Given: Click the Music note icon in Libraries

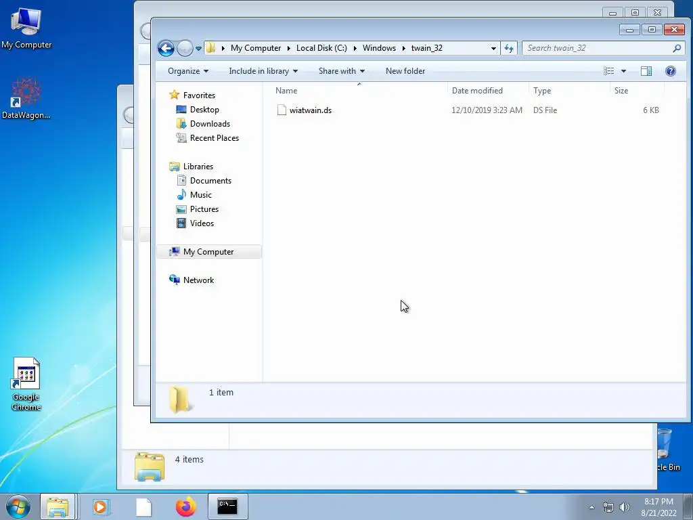Looking at the screenshot, I should click(x=181, y=194).
